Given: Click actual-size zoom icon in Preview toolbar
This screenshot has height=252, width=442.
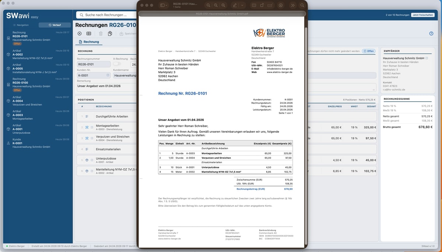Looking at the screenshot, I should [x=216, y=6].
